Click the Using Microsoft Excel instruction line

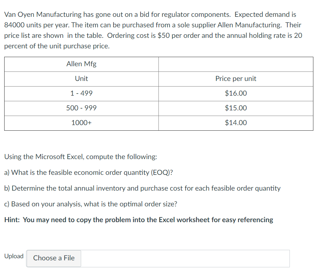pyautogui.click(x=80, y=157)
